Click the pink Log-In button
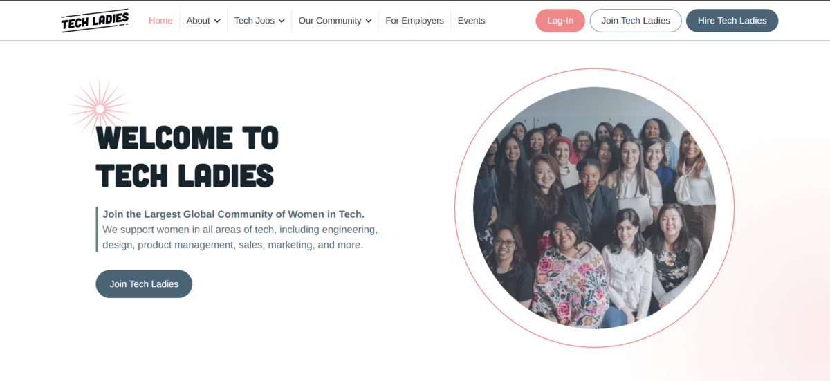 click(560, 21)
